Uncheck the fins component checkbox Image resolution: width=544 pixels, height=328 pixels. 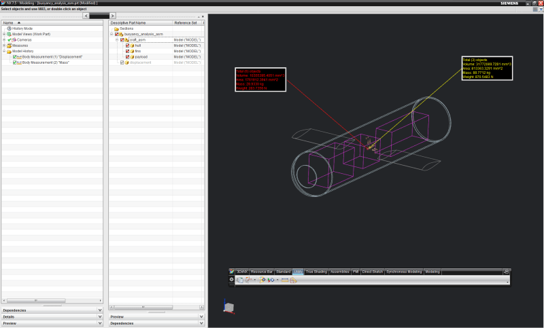pos(127,51)
